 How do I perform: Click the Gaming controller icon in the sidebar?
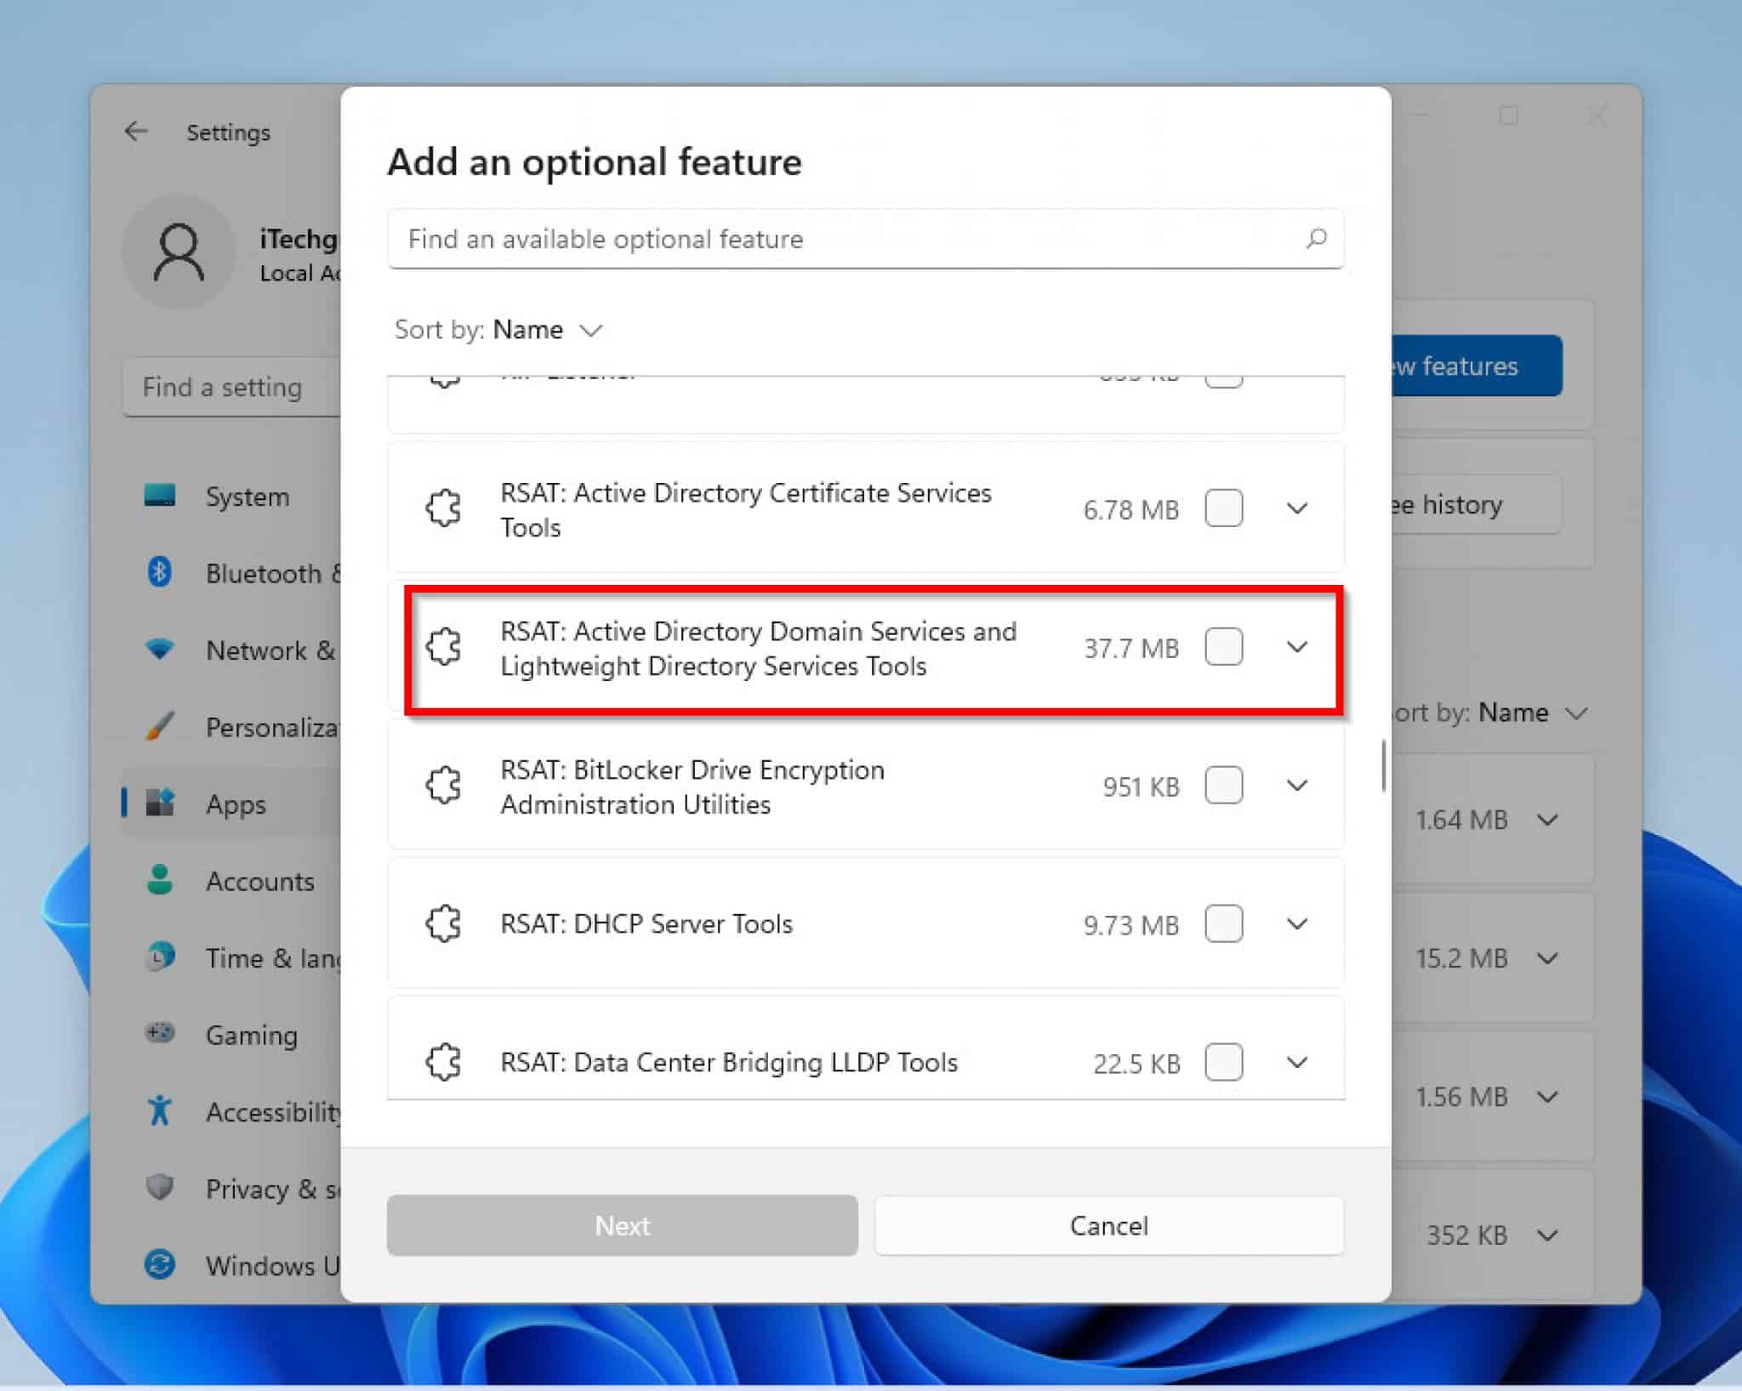pyautogui.click(x=160, y=1033)
